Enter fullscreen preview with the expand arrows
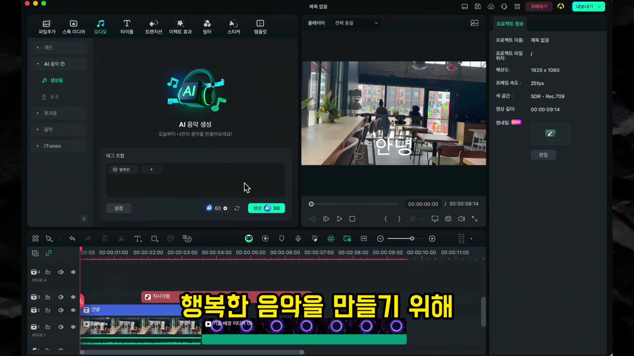This screenshot has height=356, width=634. [475, 219]
